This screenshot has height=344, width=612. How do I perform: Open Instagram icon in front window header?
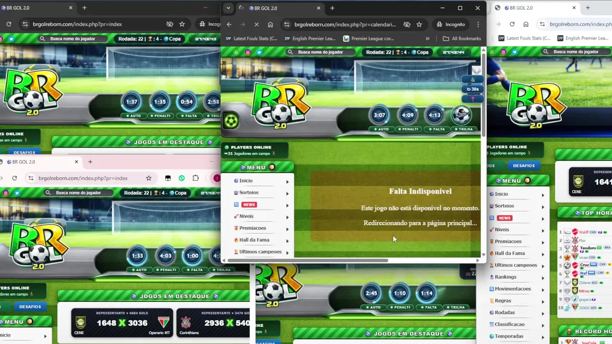coord(248,52)
